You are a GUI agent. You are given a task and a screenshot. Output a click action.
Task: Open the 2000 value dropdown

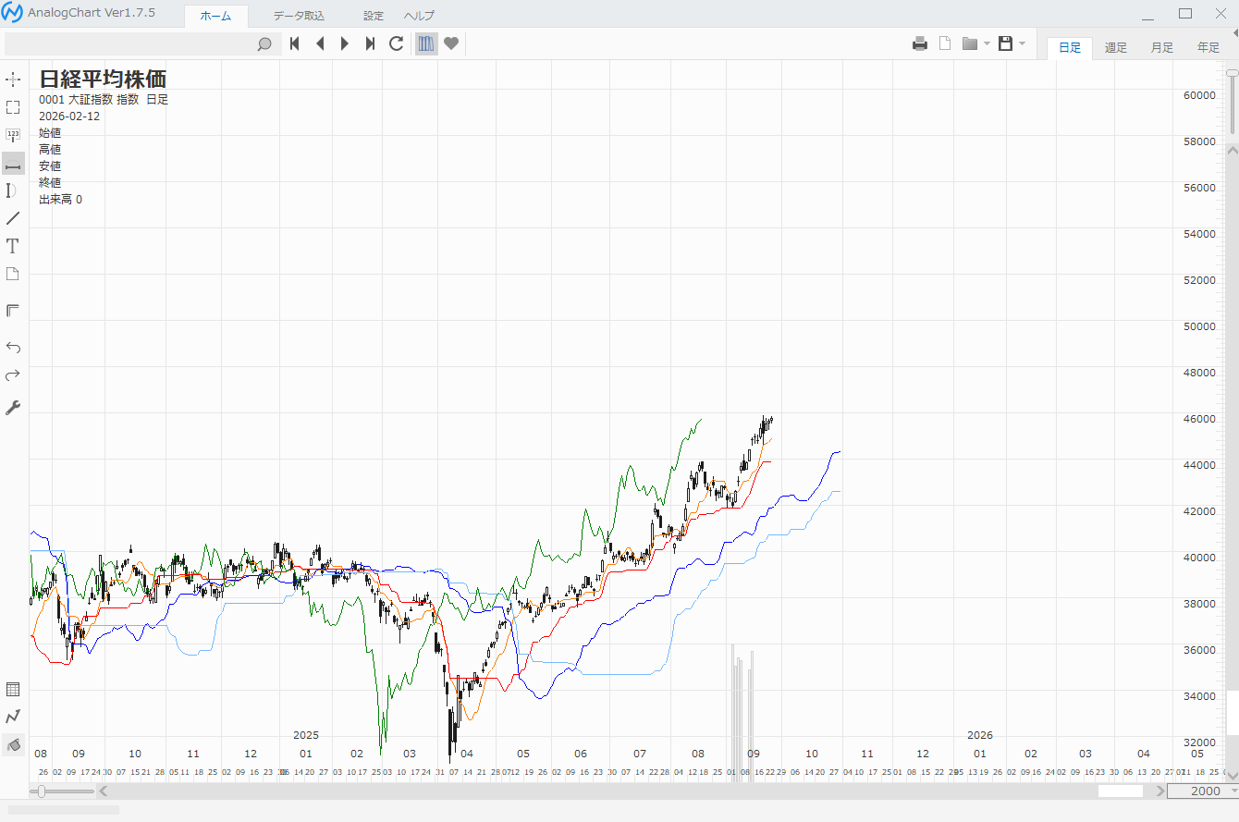click(x=1231, y=791)
